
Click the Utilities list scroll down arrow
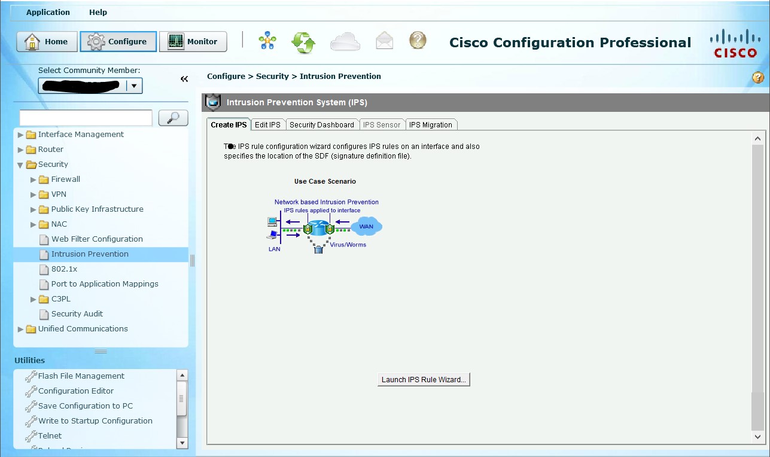(182, 443)
